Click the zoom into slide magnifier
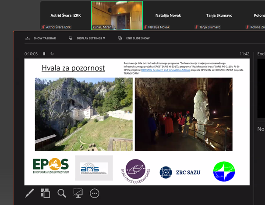This screenshot has height=205, width=265. (62, 193)
